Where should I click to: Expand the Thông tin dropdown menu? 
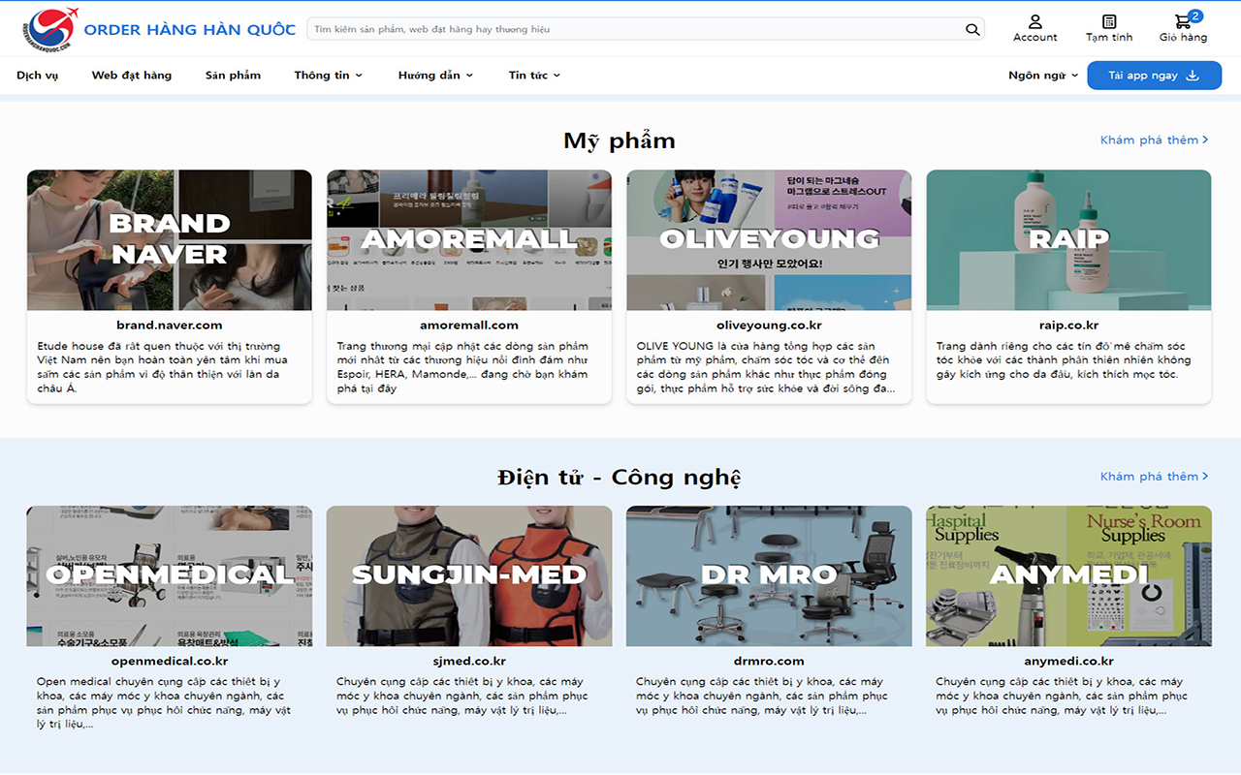pos(329,75)
